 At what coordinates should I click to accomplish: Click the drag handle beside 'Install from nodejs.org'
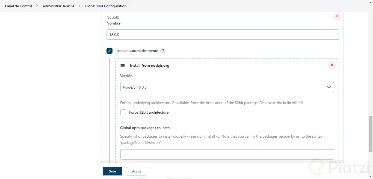[123, 65]
